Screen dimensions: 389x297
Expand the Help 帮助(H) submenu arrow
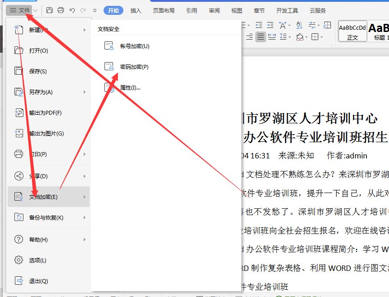coord(84,240)
